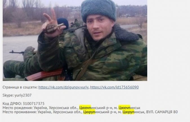Click the Код ДРФО number 3100717375
Image resolution: width=190 pixels, height=122 pixels.
33,103
